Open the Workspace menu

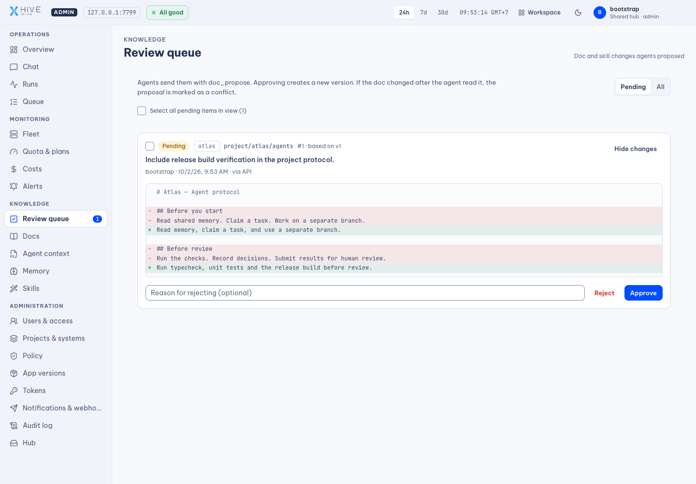click(539, 13)
